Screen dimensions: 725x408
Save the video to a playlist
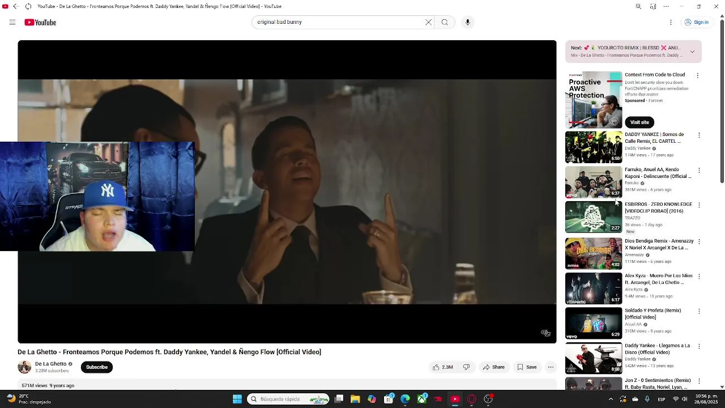click(x=526, y=367)
